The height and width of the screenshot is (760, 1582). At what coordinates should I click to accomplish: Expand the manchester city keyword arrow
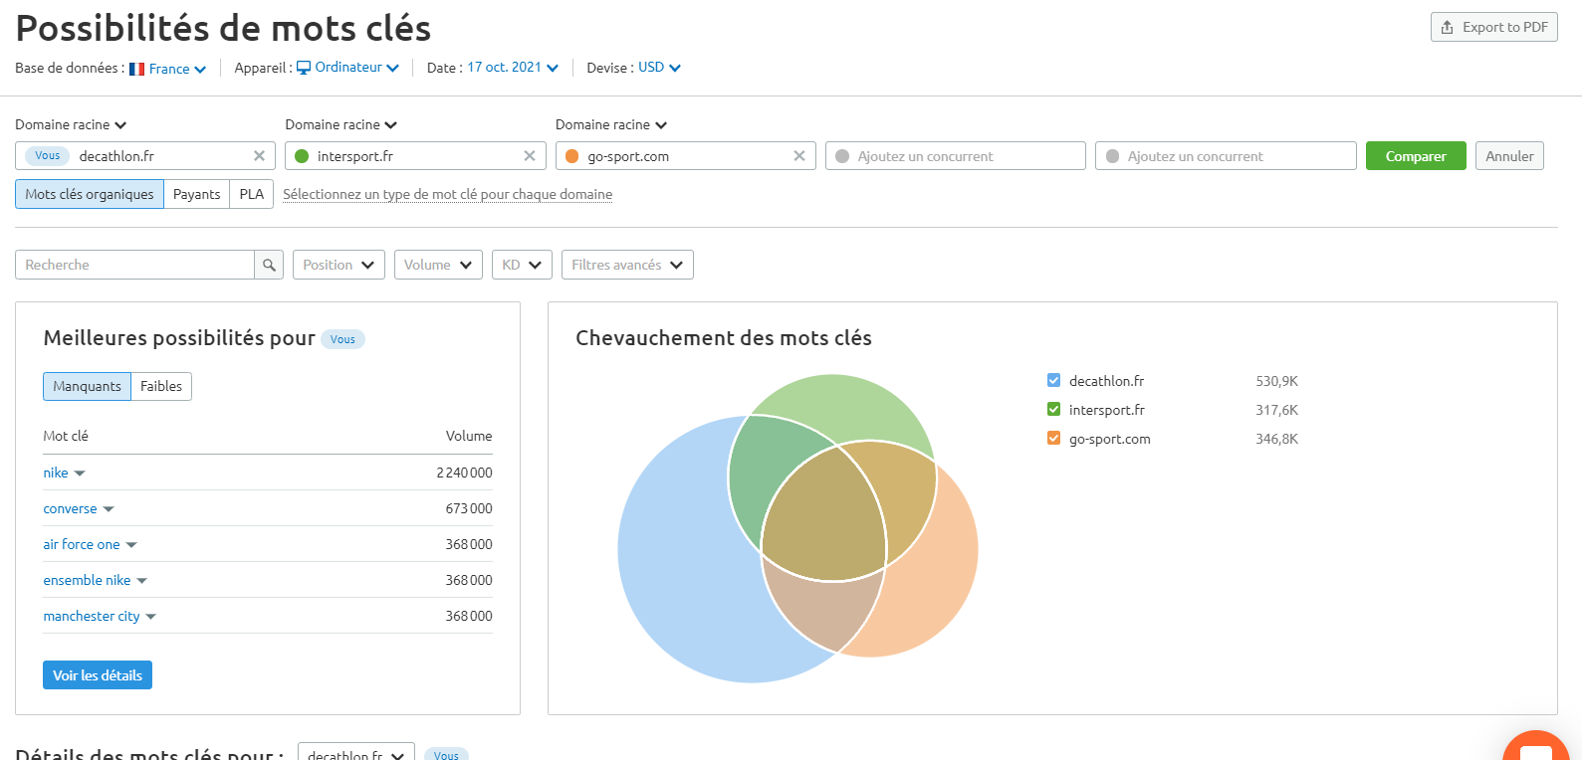click(151, 617)
